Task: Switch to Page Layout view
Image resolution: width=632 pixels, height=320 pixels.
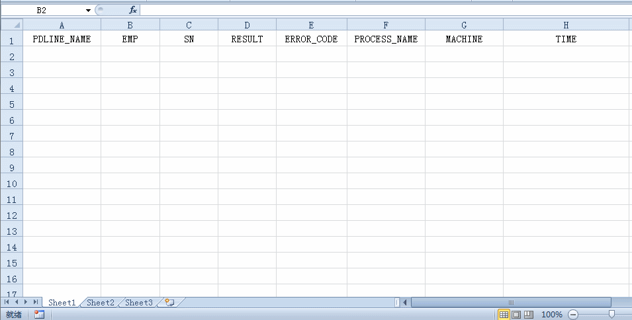Action: click(516, 315)
